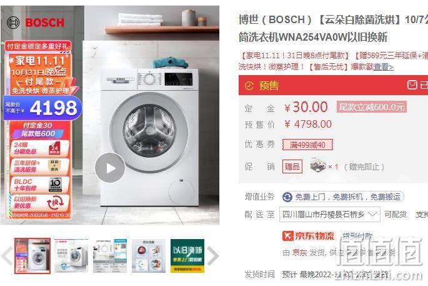The image size is (428, 286).
Task: Click the 免费上门,免费拆机,免费搬运 service option
Action: pos(343,197)
